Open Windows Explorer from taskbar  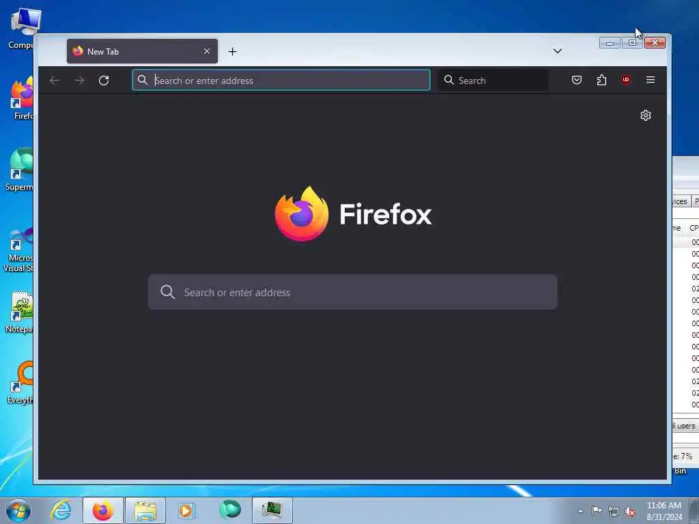pyautogui.click(x=145, y=510)
